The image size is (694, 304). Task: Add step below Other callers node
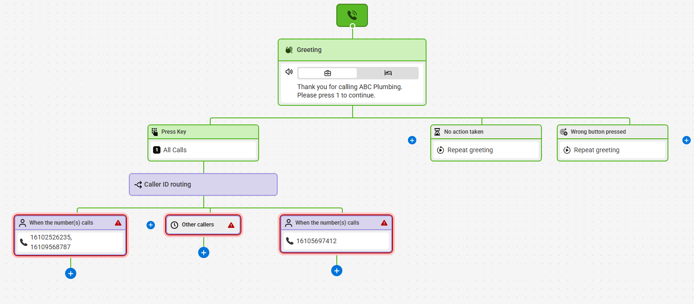204,252
